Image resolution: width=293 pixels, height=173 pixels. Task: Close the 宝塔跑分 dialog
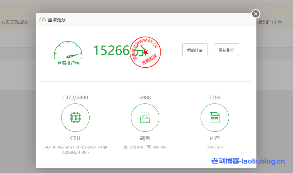[x=256, y=14]
